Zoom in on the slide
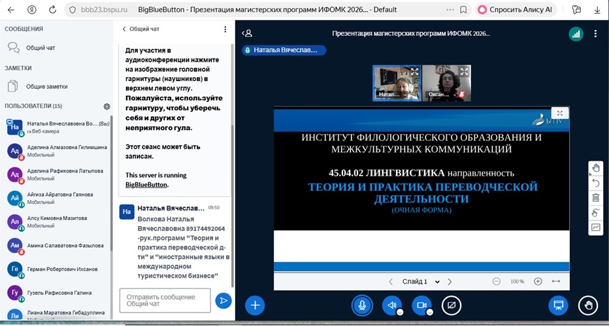The image size is (609, 326). tap(538, 282)
